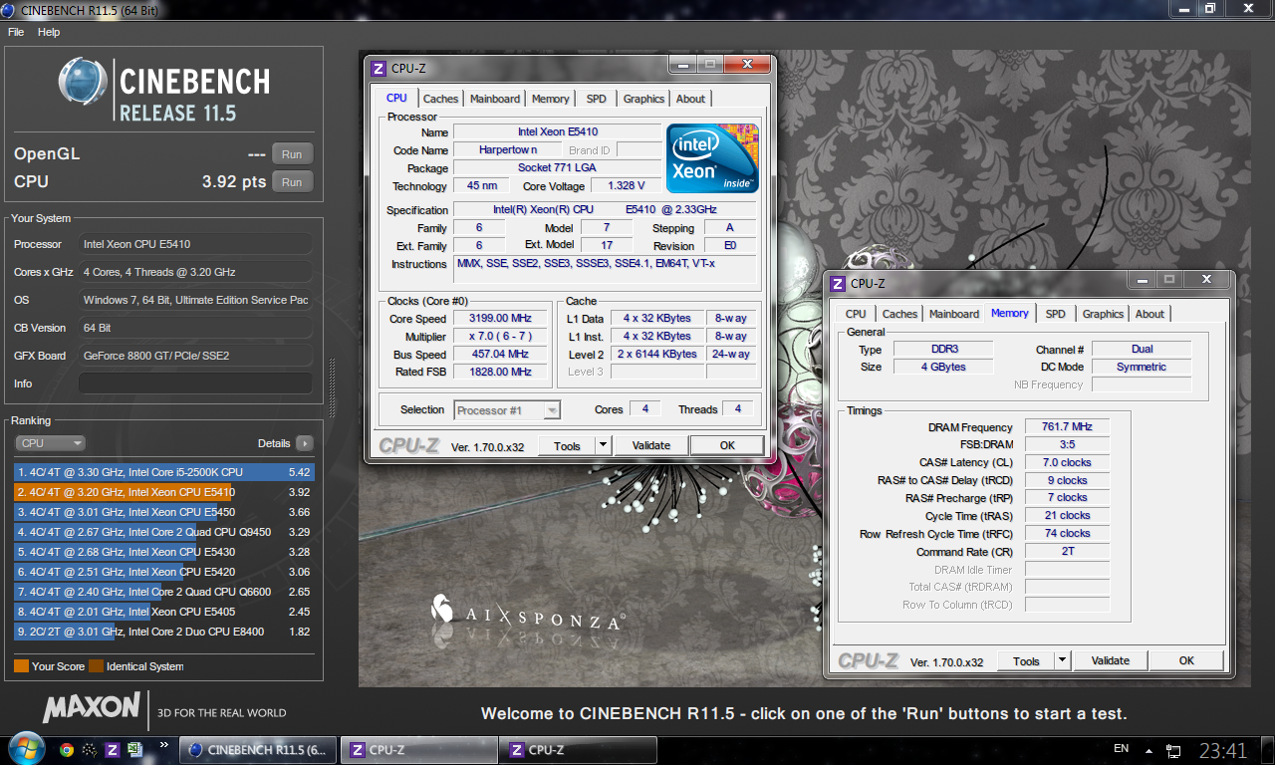
Task: Open SPD tab in CPU-Z CPU window
Action: [x=596, y=99]
